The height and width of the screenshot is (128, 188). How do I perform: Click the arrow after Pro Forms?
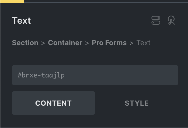pos(131,43)
